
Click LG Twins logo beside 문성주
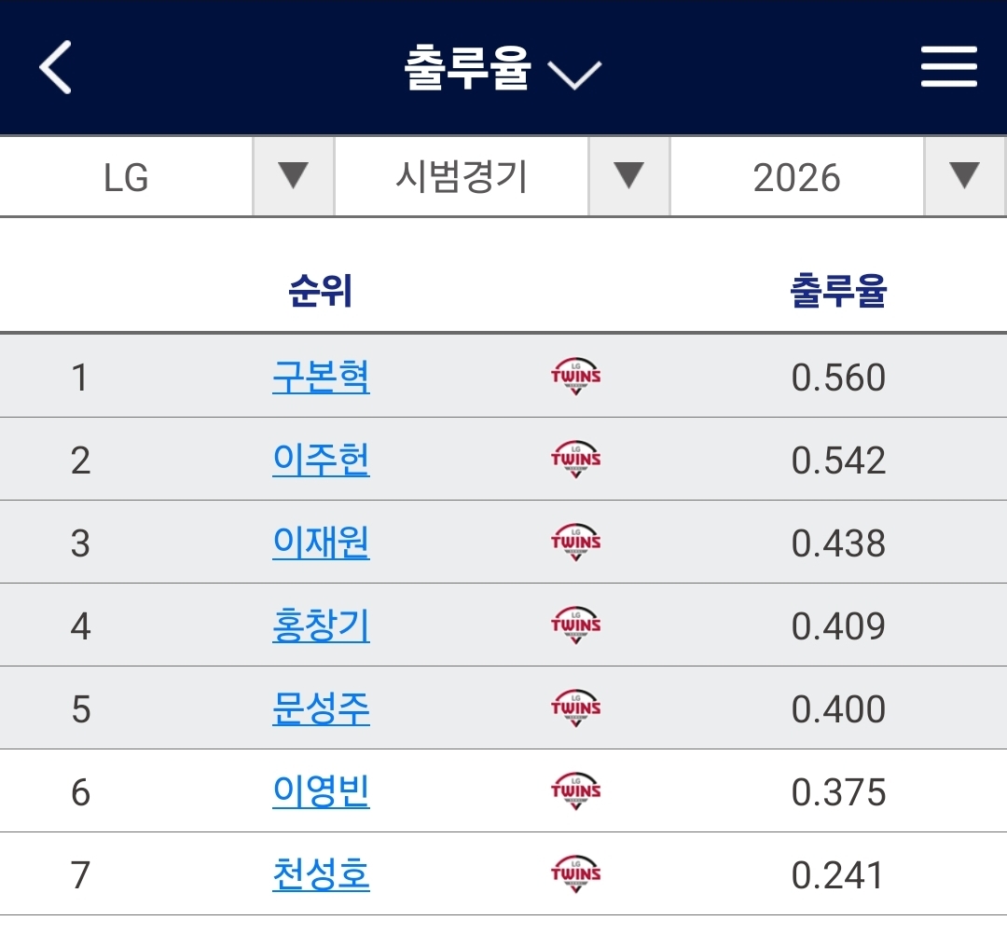[575, 708]
